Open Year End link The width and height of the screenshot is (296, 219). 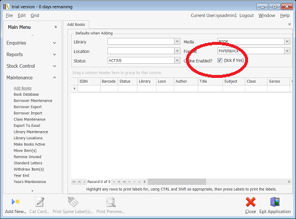(21, 175)
